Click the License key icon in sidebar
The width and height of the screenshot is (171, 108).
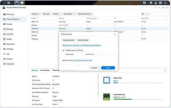coord(4,59)
